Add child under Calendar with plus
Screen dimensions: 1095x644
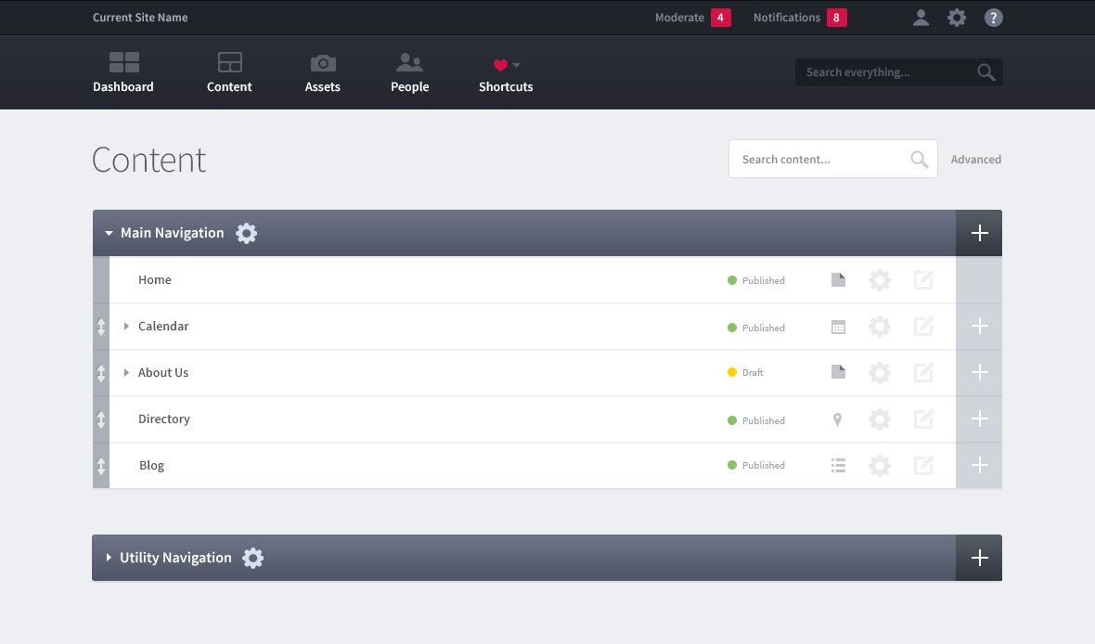979,326
